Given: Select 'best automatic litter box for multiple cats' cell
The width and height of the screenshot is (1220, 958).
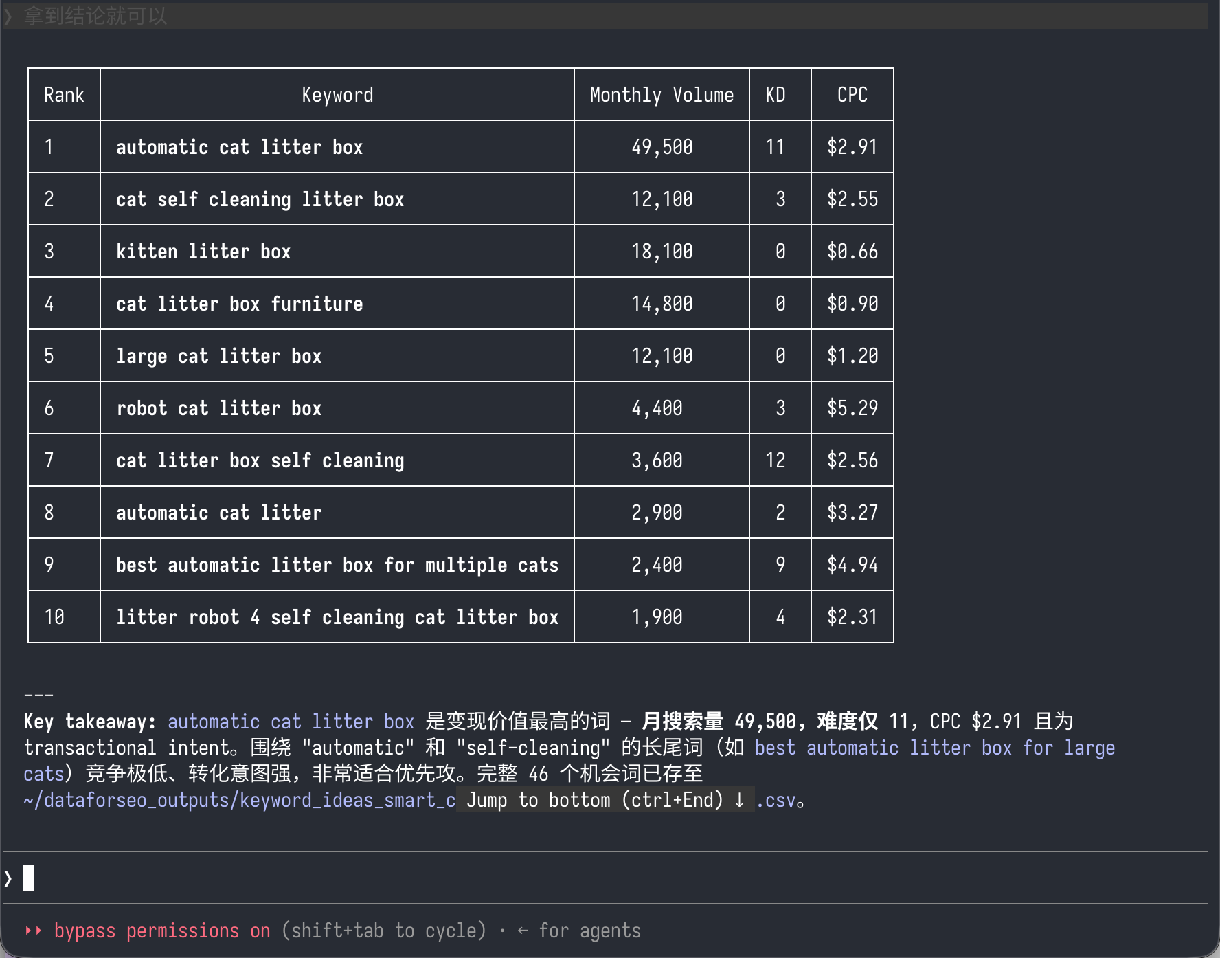Looking at the screenshot, I should (337, 565).
